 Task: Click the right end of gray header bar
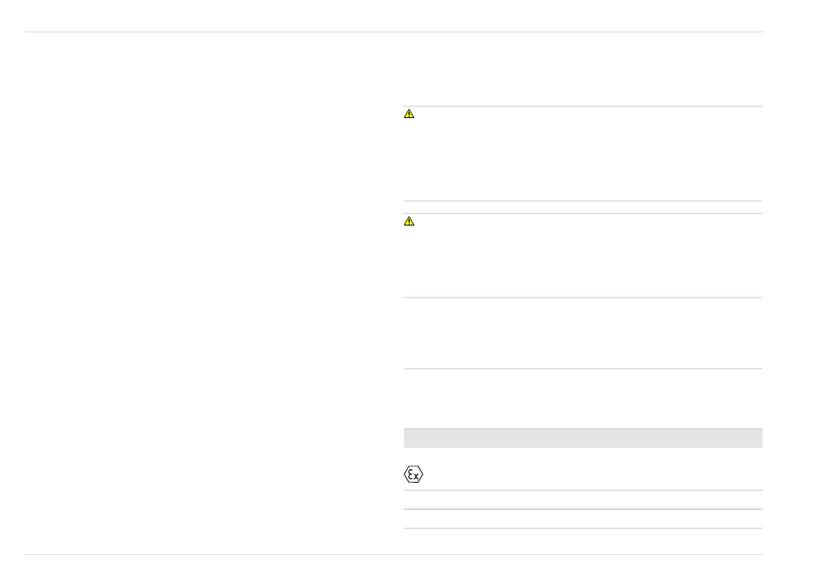[753, 438]
